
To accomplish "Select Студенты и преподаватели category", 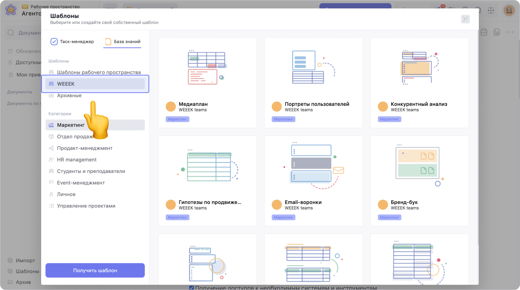I will click(x=95, y=171).
